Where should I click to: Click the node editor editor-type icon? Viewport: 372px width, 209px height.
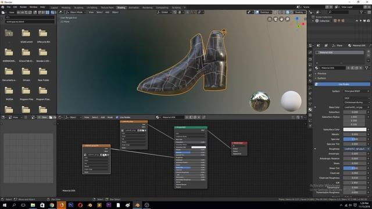point(60,117)
